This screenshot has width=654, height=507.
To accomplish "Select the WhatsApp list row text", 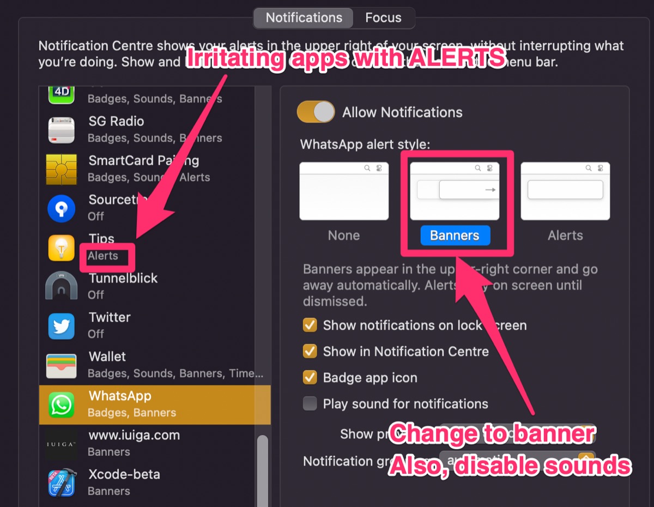I will click(x=132, y=404).
